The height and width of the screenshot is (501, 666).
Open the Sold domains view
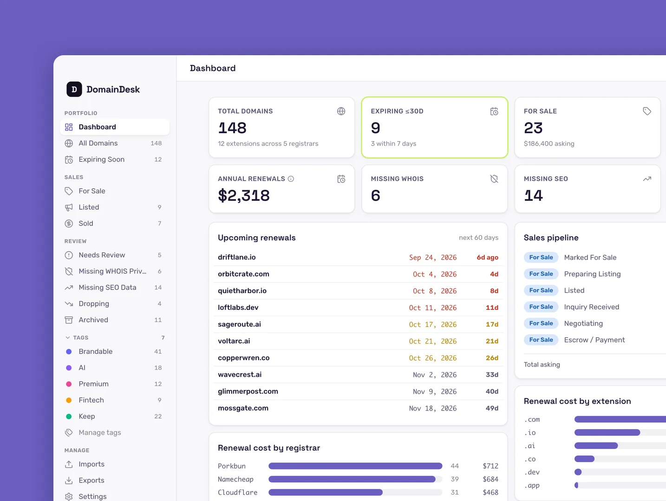(115, 224)
